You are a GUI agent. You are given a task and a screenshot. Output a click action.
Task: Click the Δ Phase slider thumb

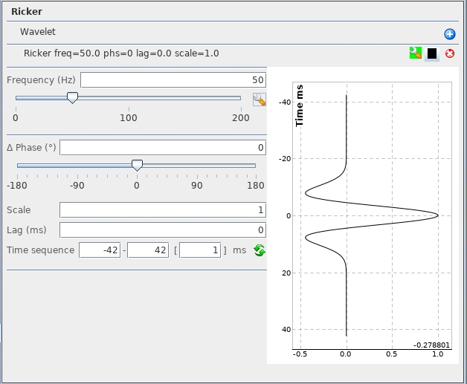tap(137, 165)
